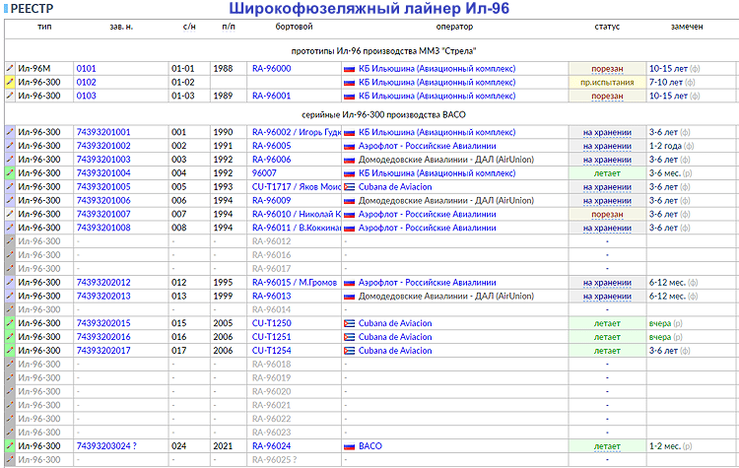This screenshot has height=468, width=739.
Task: Click the edit pencil icon for serial 0103 row
Action: point(10,96)
